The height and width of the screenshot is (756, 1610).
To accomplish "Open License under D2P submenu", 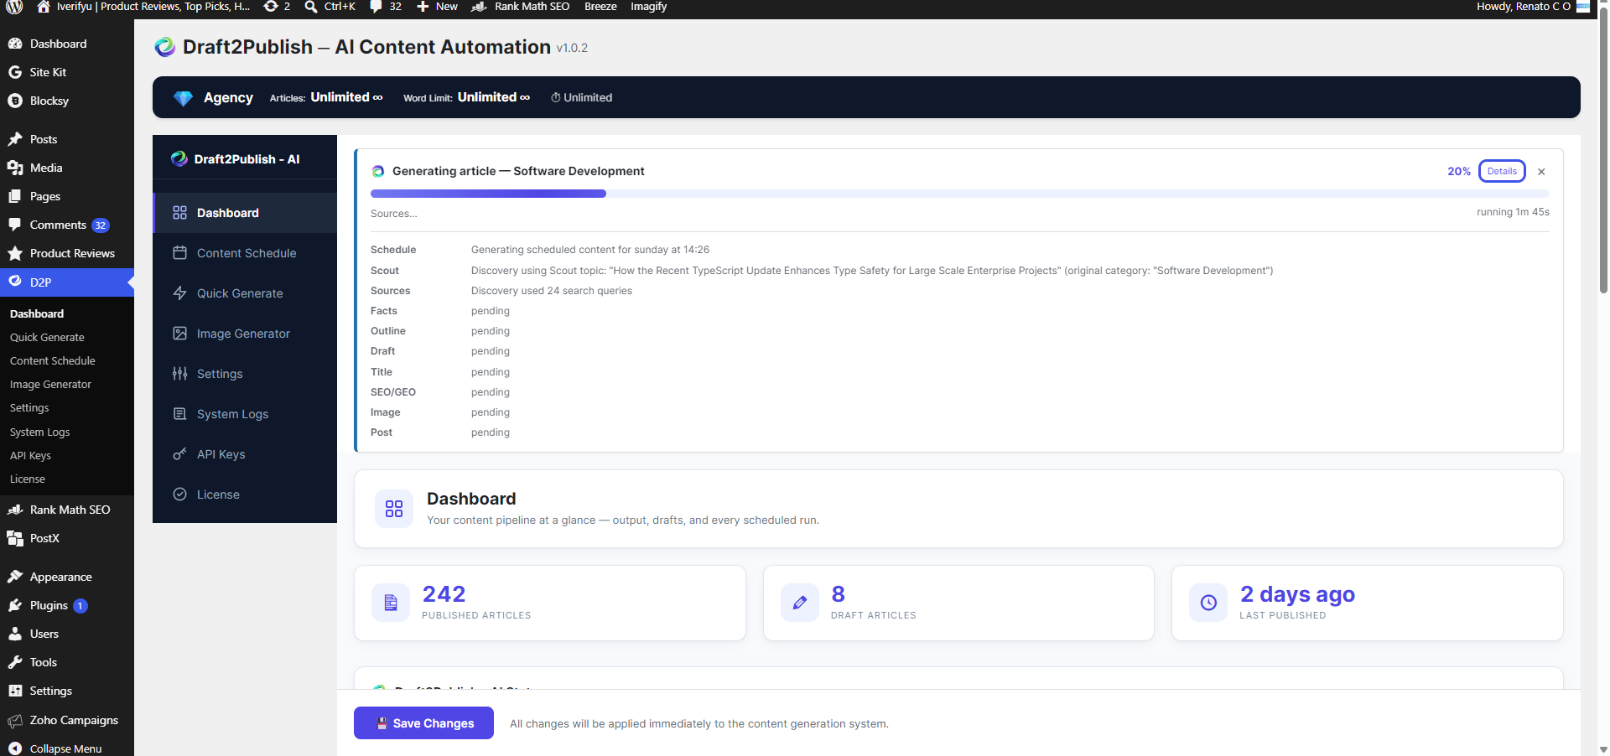I will [x=28, y=479].
